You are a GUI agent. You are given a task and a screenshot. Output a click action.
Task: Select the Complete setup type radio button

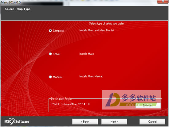pos(50,31)
